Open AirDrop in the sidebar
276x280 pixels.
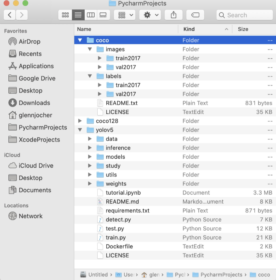pyautogui.click(x=29, y=42)
